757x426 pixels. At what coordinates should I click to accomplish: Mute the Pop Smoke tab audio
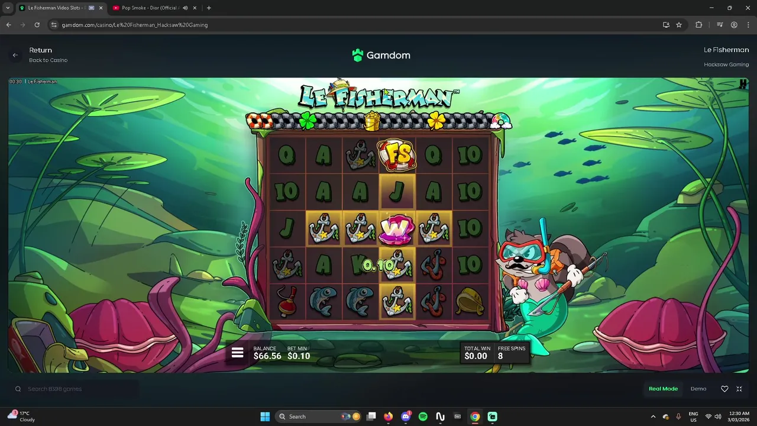(185, 8)
